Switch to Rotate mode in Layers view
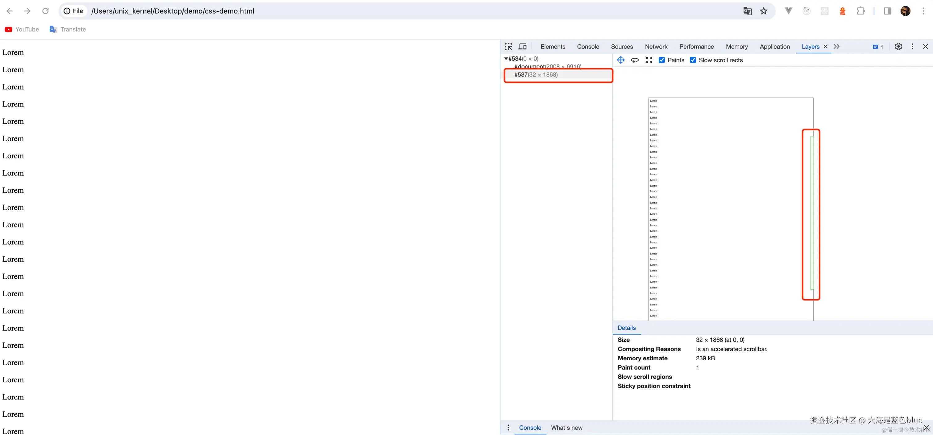 635,60
